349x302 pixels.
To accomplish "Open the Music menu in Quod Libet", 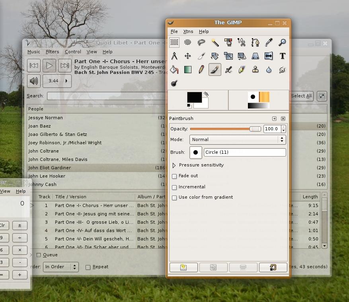I will coord(33,52).
